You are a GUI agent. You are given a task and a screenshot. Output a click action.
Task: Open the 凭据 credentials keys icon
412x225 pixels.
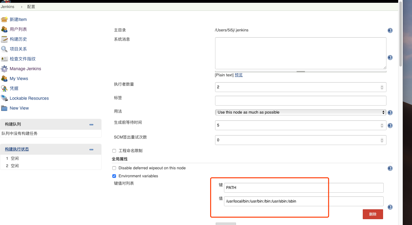[4, 88]
